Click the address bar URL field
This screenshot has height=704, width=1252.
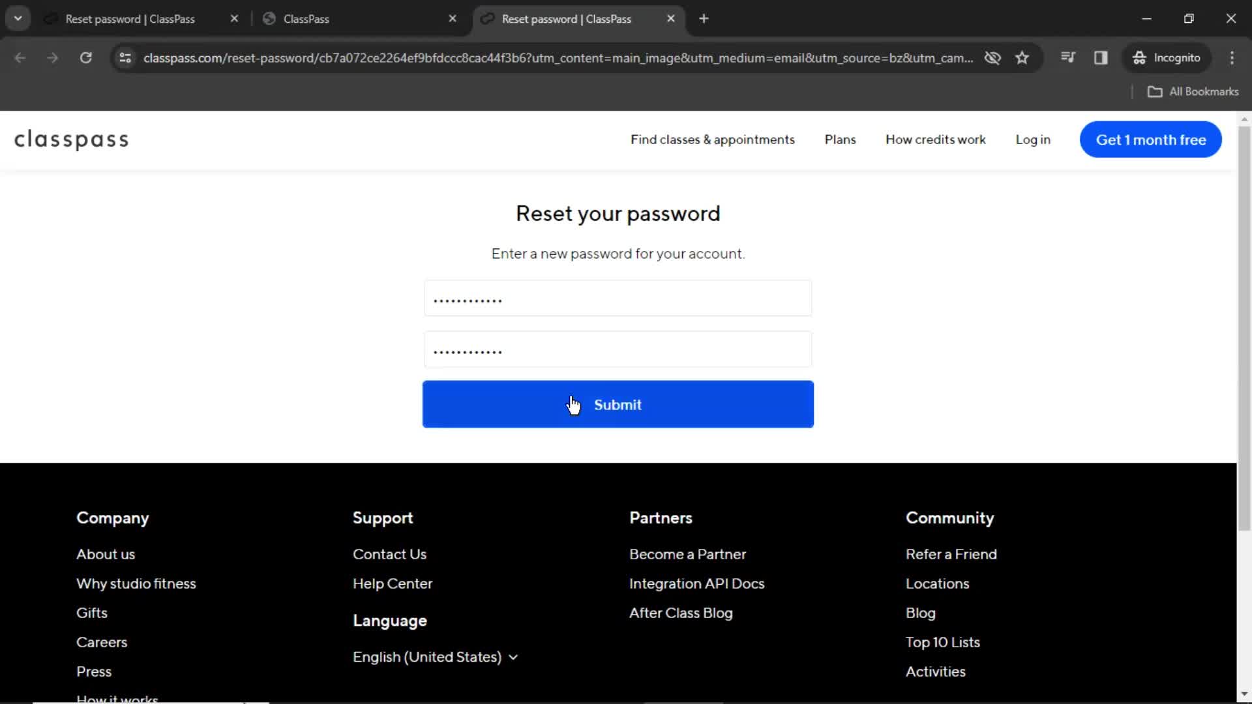click(559, 57)
